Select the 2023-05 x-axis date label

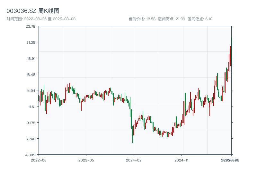coord(86,160)
